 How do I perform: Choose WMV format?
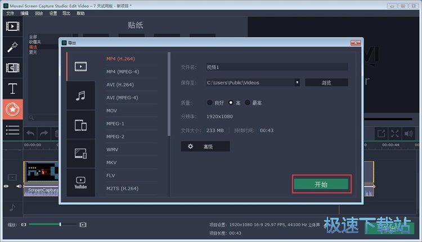[112, 149]
